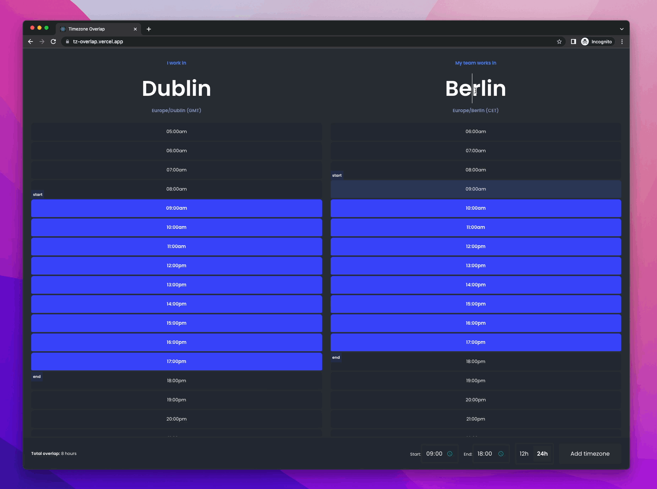Select Berlin's 13:00pm time slot
The image size is (657, 489).
click(x=476, y=266)
